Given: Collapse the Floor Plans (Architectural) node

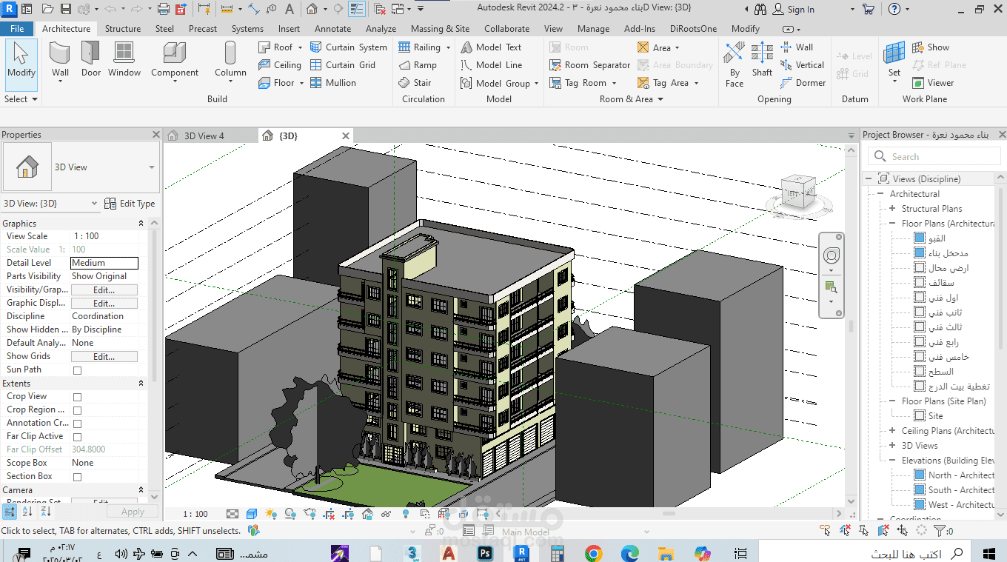Looking at the screenshot, I should pos(892,224).
